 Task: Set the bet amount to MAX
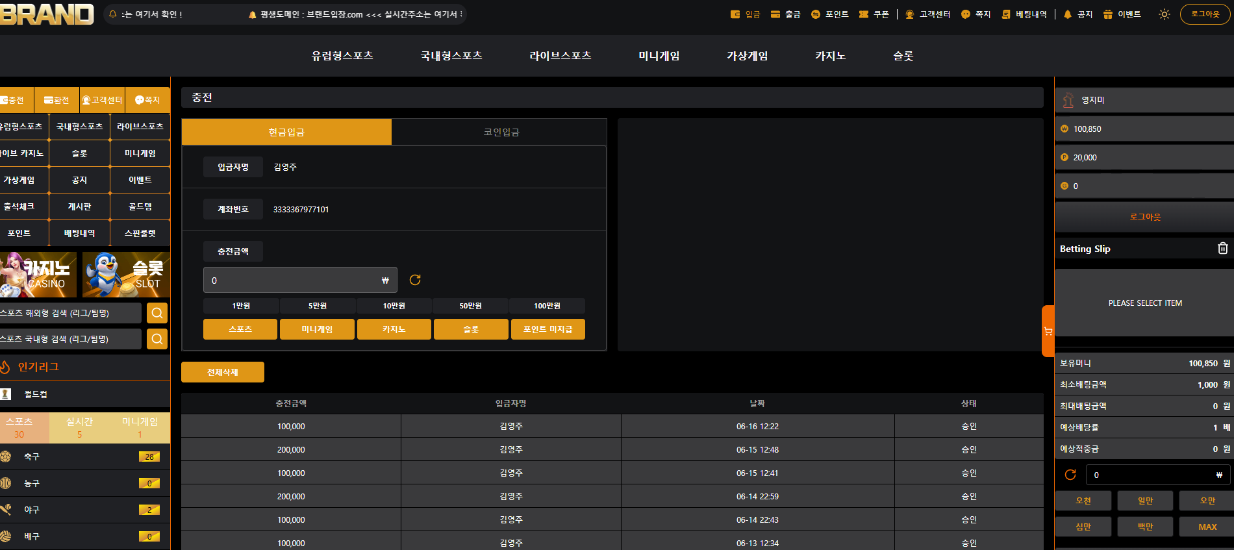tap(1207, 527)
